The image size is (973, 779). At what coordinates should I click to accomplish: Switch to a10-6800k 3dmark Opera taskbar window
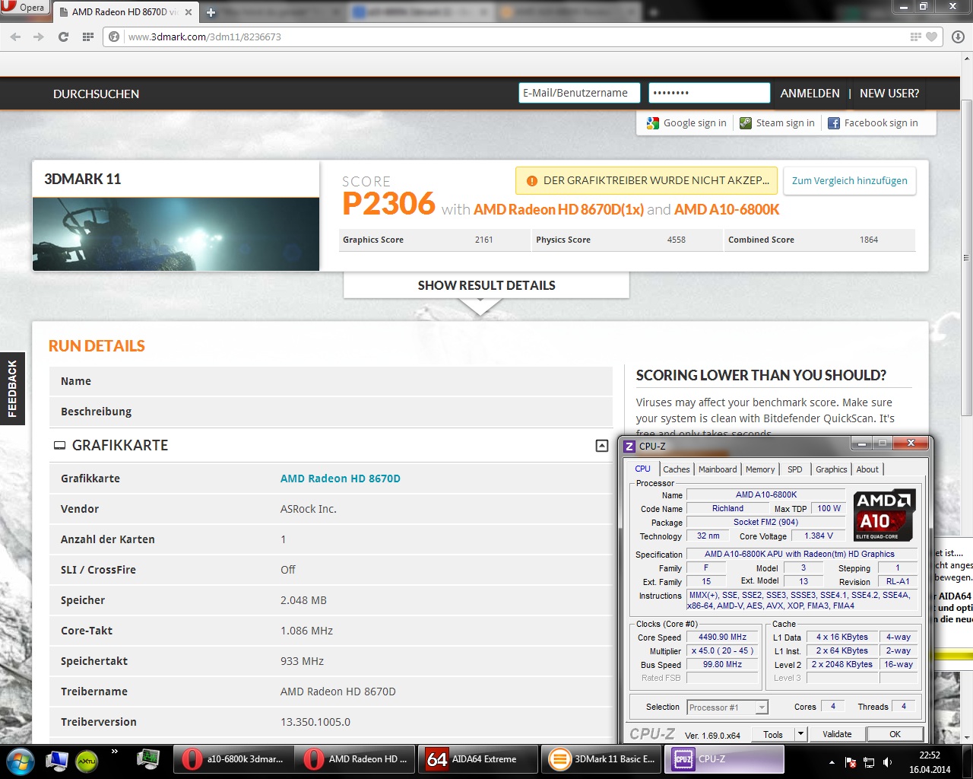pos(234,759)
